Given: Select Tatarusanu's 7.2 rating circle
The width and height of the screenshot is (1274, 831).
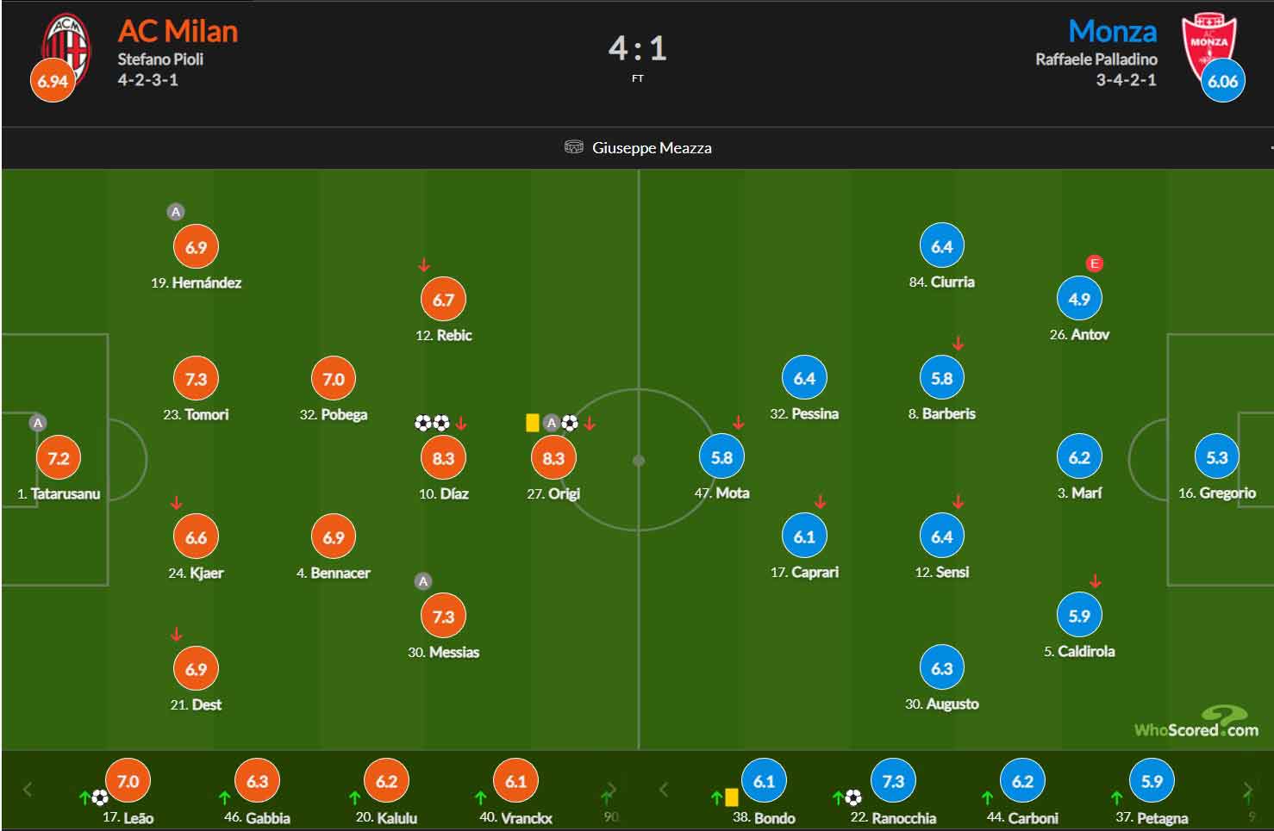Looking at the screenshot, I should point(59,458).
